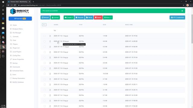Click the Bisect Hosting logo

click(x=19, y=11)
